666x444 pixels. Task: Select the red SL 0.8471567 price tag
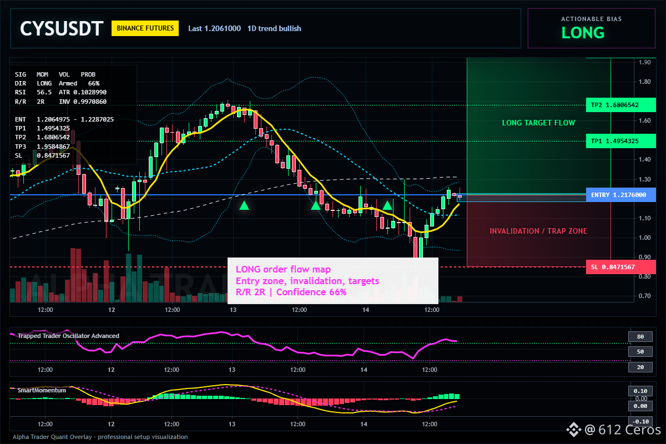tap(620, 267)
